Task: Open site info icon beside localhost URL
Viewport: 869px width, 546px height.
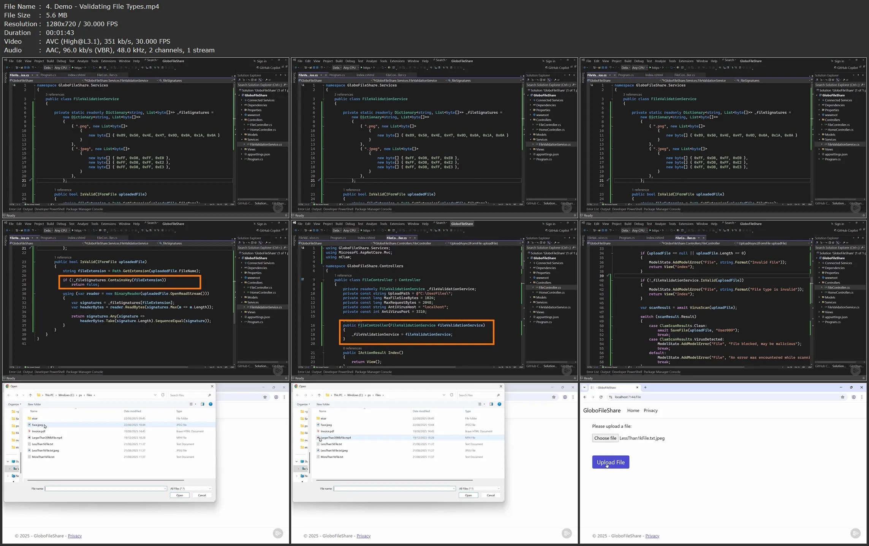Action: click(611, 397)
